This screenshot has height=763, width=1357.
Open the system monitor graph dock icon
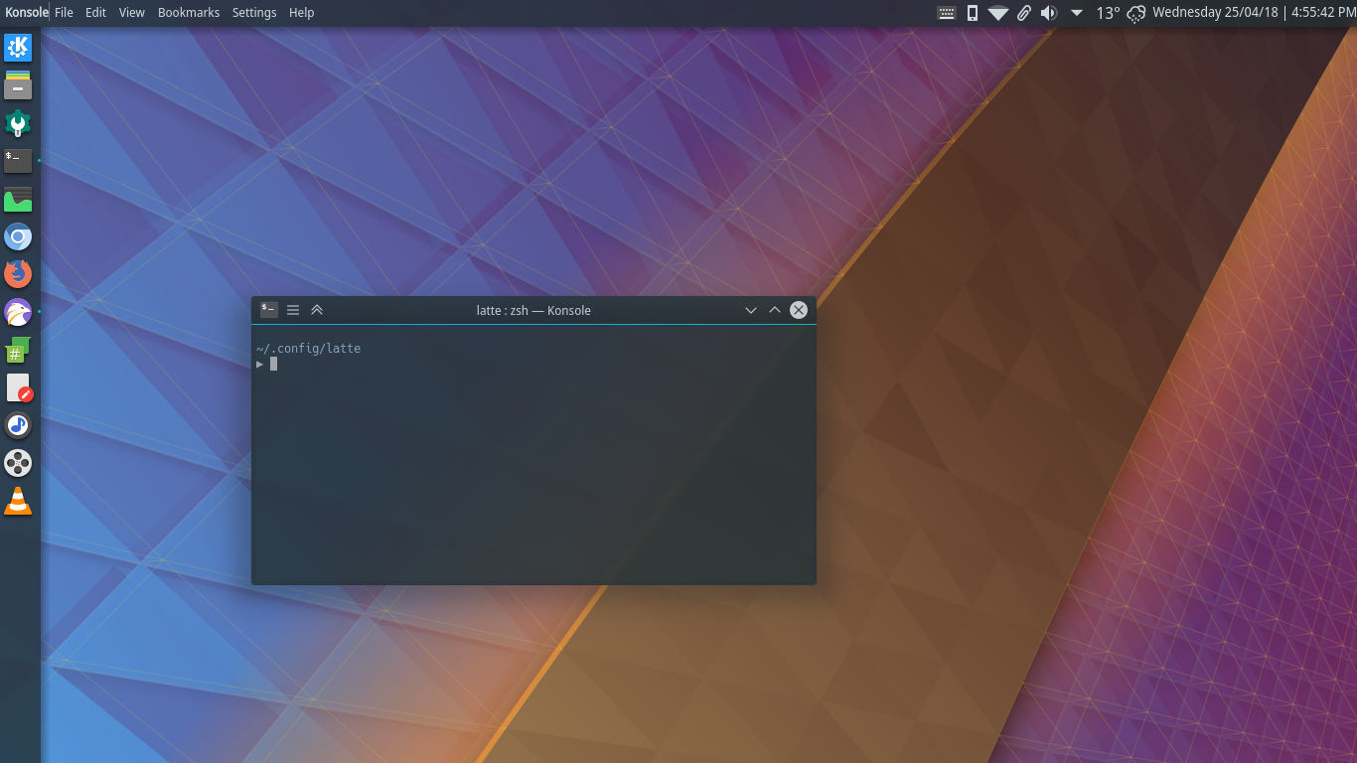click(x=18, y=199)
